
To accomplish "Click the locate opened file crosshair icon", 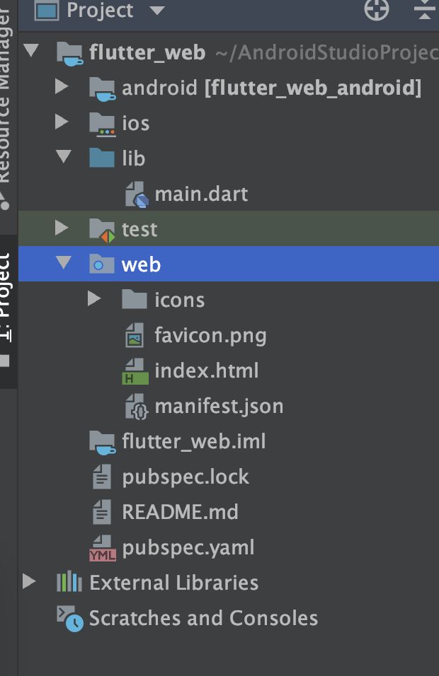I will click(x=377, y=9).
